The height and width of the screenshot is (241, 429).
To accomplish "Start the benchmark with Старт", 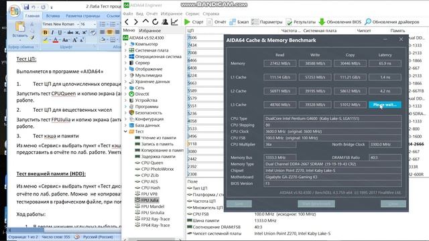I will [194, 22].
